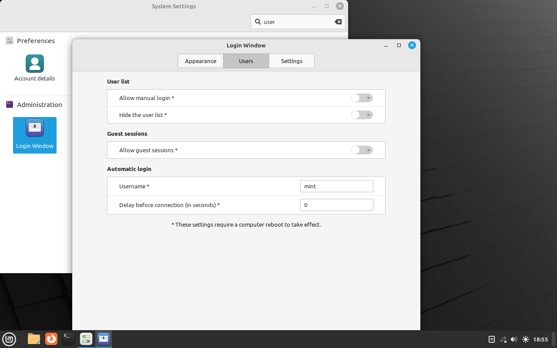Open Firefox from the taskbar
Image resolution: width=557 pixels, height=348 pixels.
(x=51, y=339)
